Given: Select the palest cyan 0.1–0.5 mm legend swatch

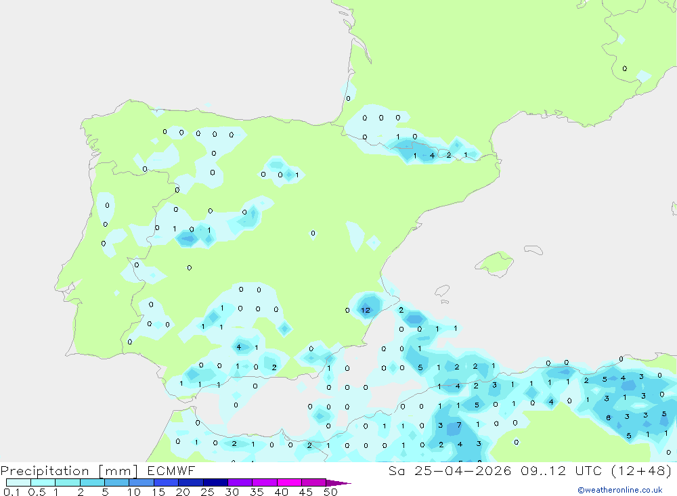Looking at the screenshot, I should [18, 482].
